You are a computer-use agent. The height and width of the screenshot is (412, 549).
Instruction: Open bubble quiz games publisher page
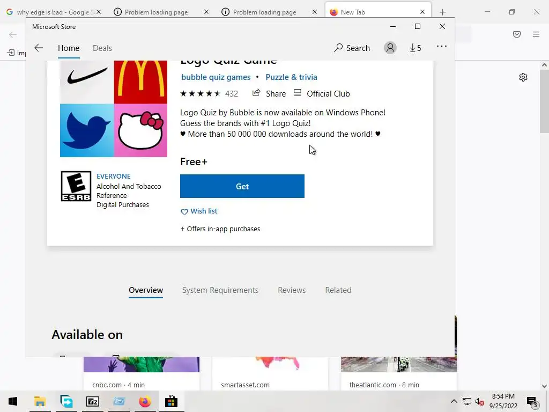(216, 77)
